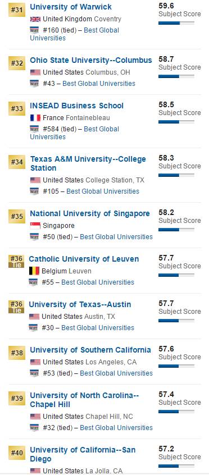Open Ohio State University--Columbus page
This screenshot has width=209, height=475.
[x=91, y=60]
